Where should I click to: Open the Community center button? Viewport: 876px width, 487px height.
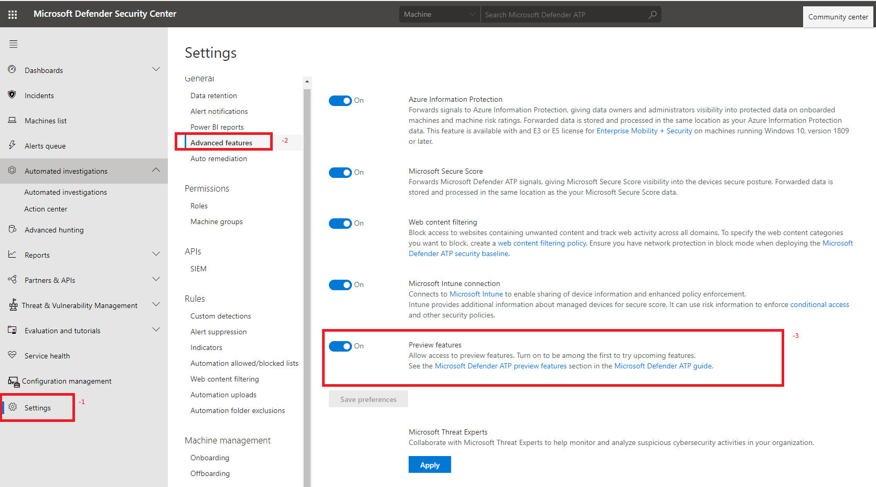(838, 17)
